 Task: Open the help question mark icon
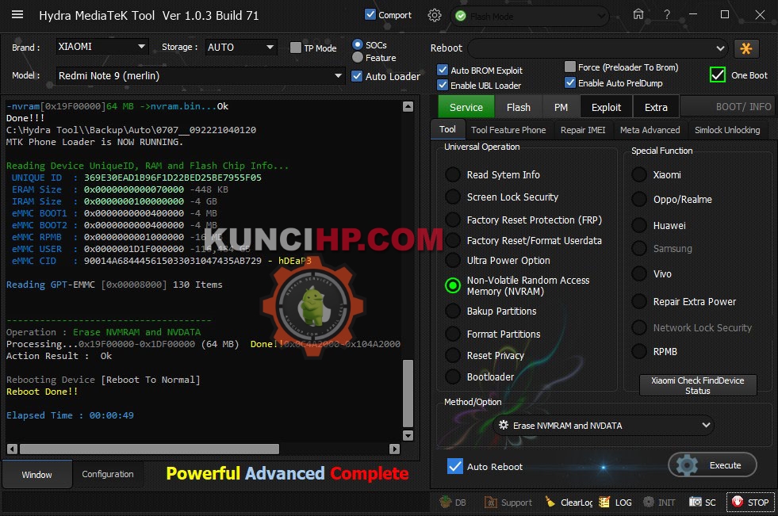(x=666, y=15)
